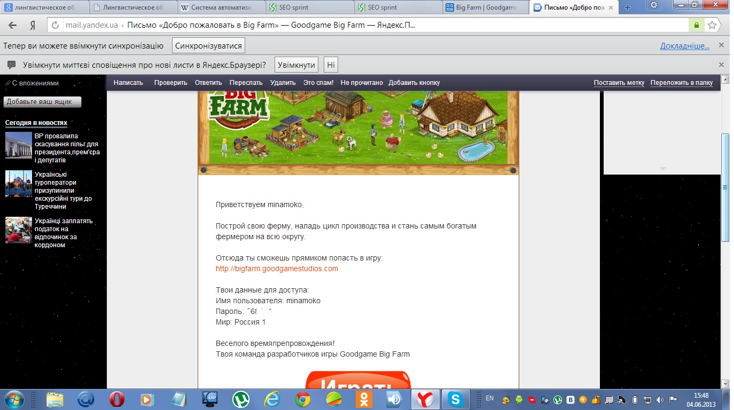Decline notifications with the Ні button
734x410 pixels.
coord(331,65)
